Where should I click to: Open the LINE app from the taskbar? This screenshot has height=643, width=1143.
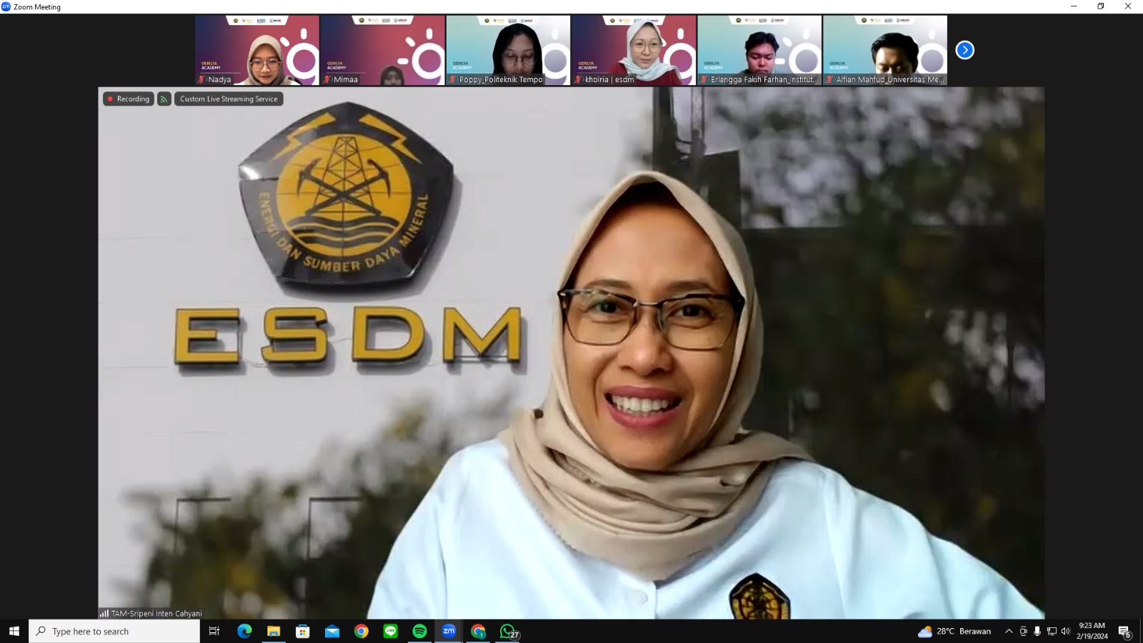click(x=391, y=631)
